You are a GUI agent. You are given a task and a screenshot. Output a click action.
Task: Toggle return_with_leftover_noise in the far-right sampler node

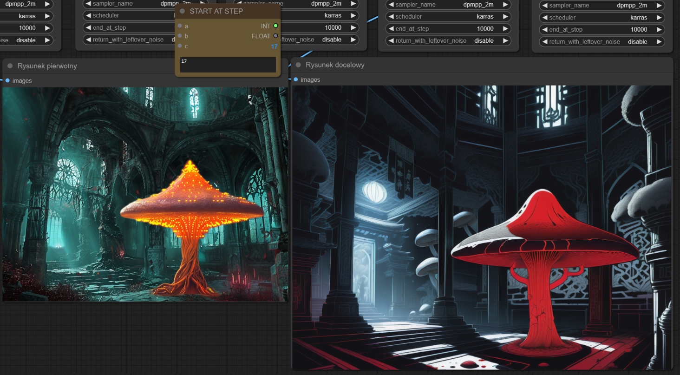click(x=602, y=42)
